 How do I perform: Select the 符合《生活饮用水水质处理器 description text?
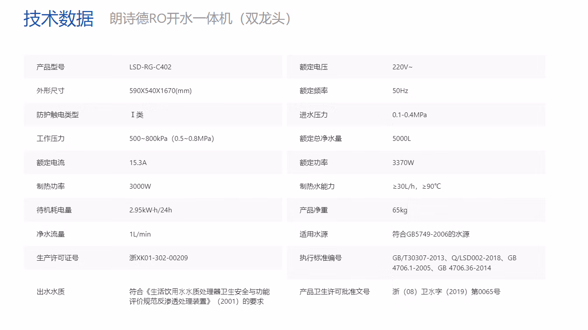200,297
